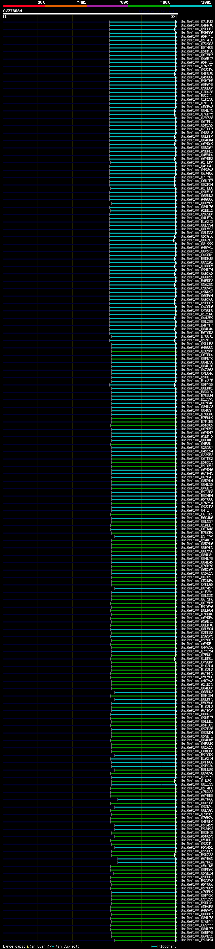This screenshot has height=949, width=215.
Task: Click label UniRef100_B9T4I6
Action: [x=197, y=40]
